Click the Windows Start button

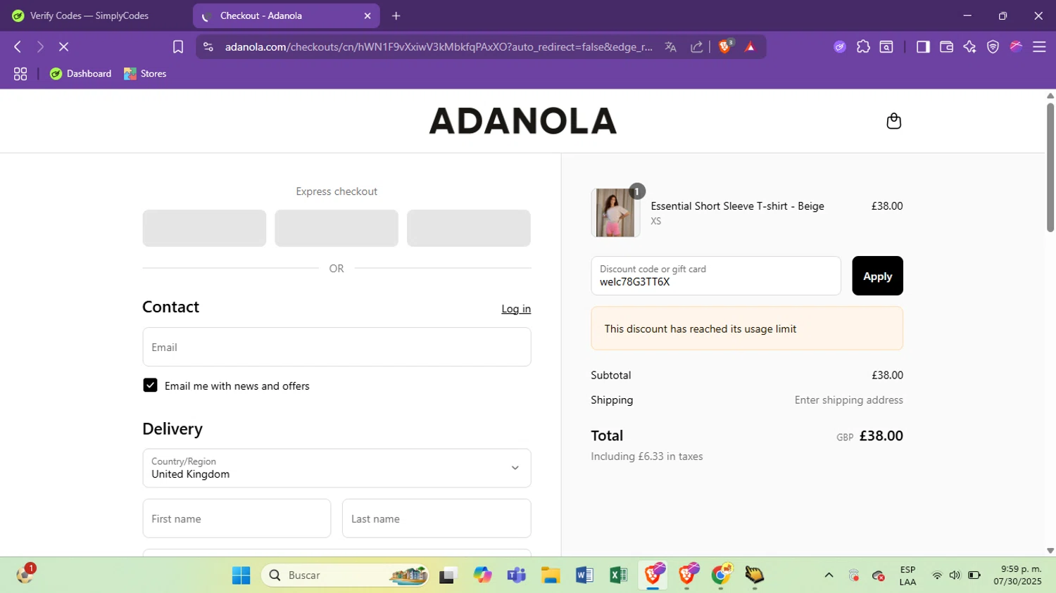(x=241, y=575)
